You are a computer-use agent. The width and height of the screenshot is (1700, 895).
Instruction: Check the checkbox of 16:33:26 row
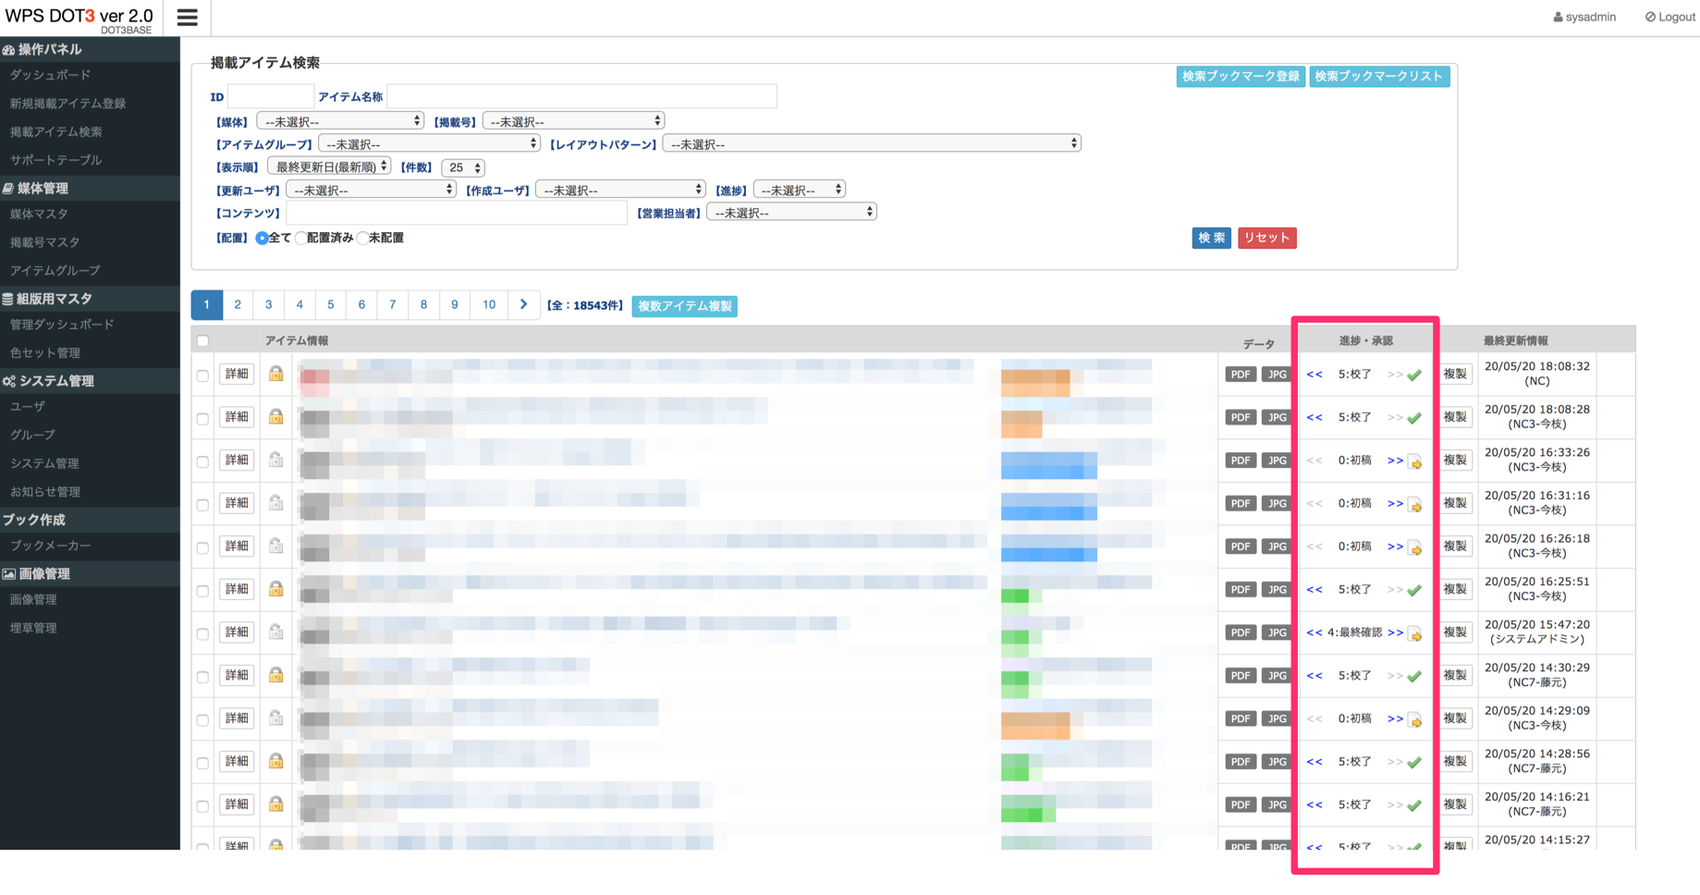click(202, 461)
